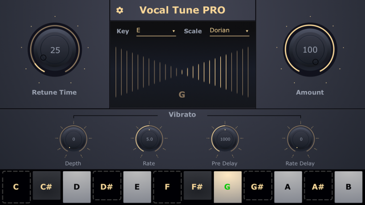The image size is (365, 205).
Task: Click the Vibrato Rate knob
Action: [149, 139]
